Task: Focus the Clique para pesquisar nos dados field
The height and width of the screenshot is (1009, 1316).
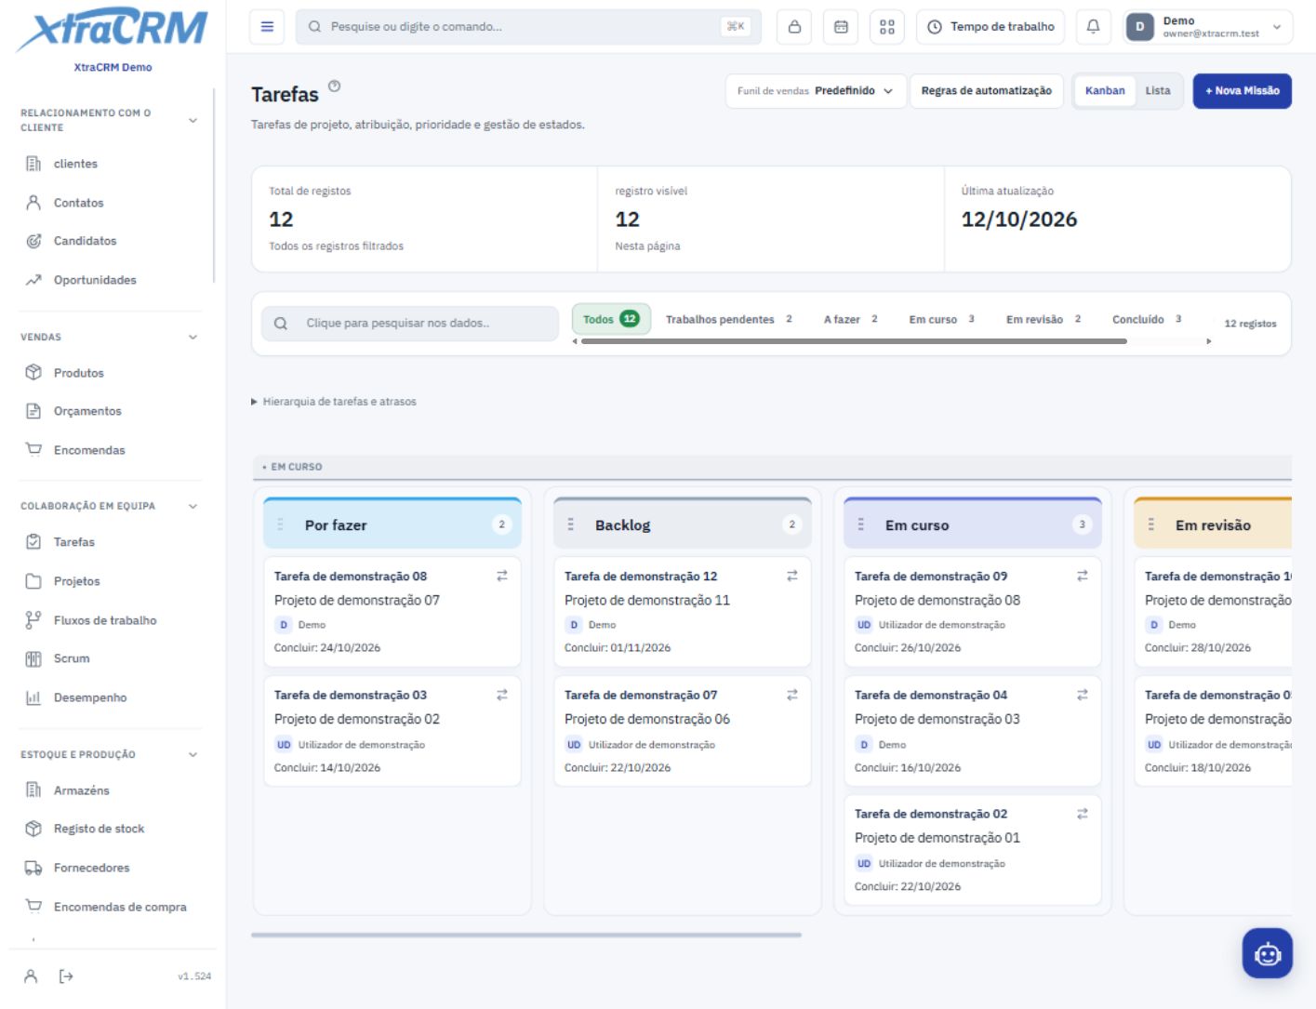Action: click(410, 324)
